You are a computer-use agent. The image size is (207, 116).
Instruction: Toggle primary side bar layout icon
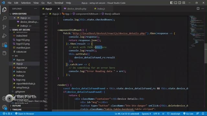click(x=171, y=3)
